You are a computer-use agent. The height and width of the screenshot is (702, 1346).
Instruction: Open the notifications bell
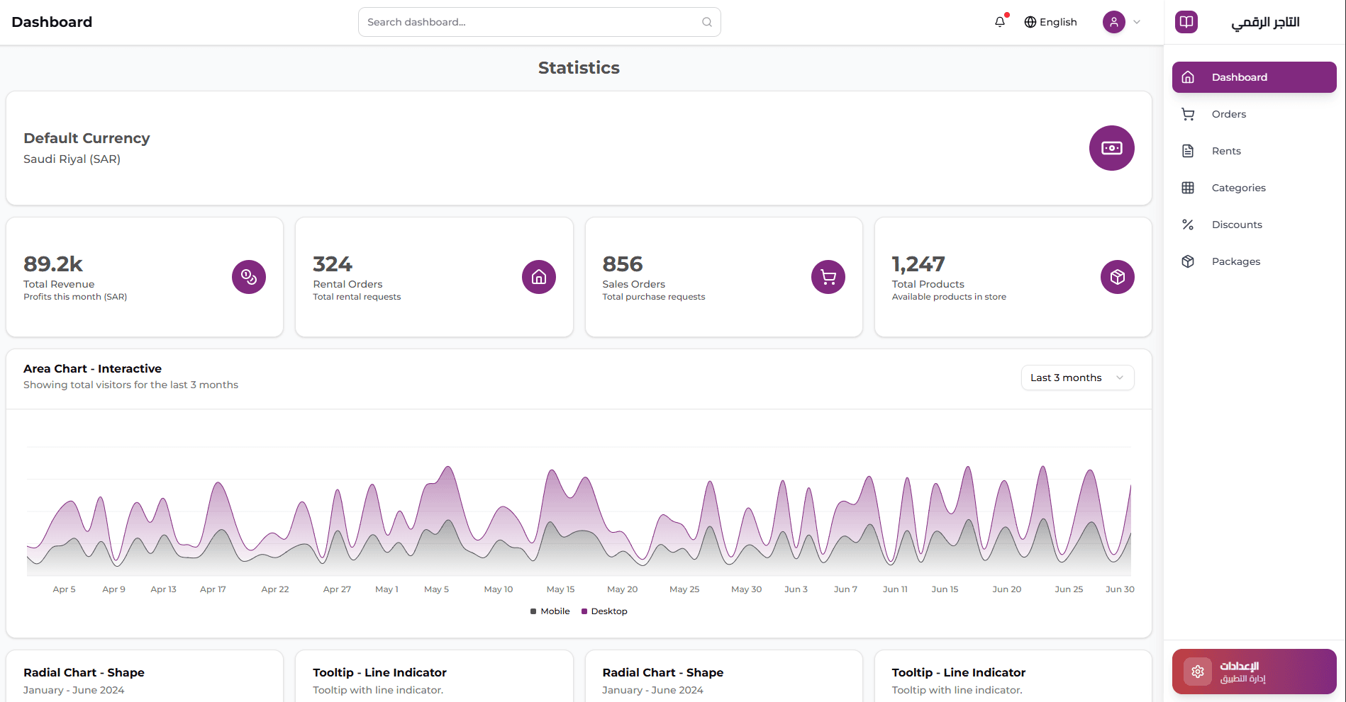[1000, 22]
